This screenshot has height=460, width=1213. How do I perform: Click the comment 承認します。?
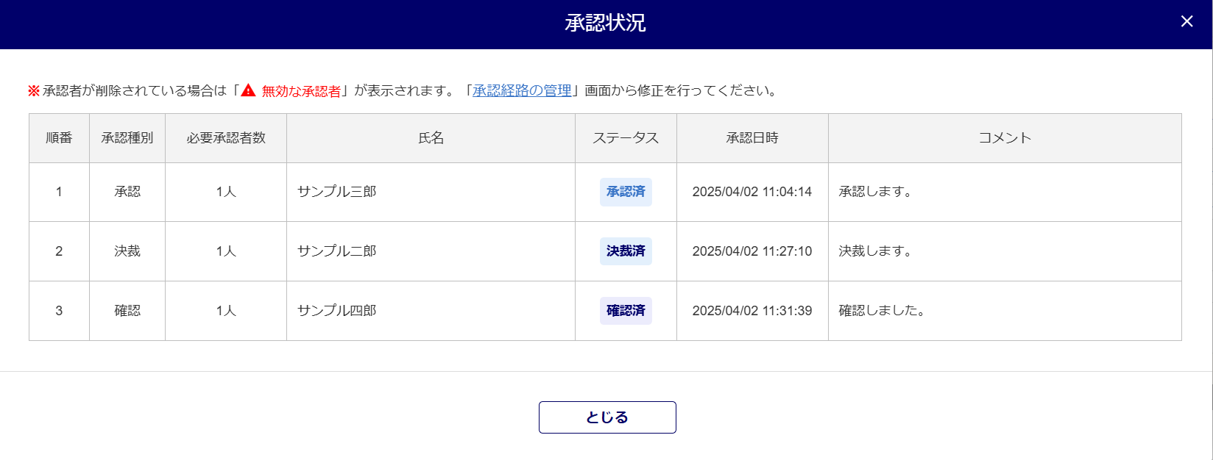tap(876, 192)
